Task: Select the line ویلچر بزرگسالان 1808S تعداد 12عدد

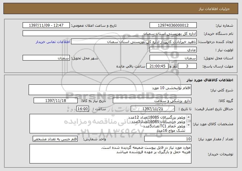Action: coord(157,118)
